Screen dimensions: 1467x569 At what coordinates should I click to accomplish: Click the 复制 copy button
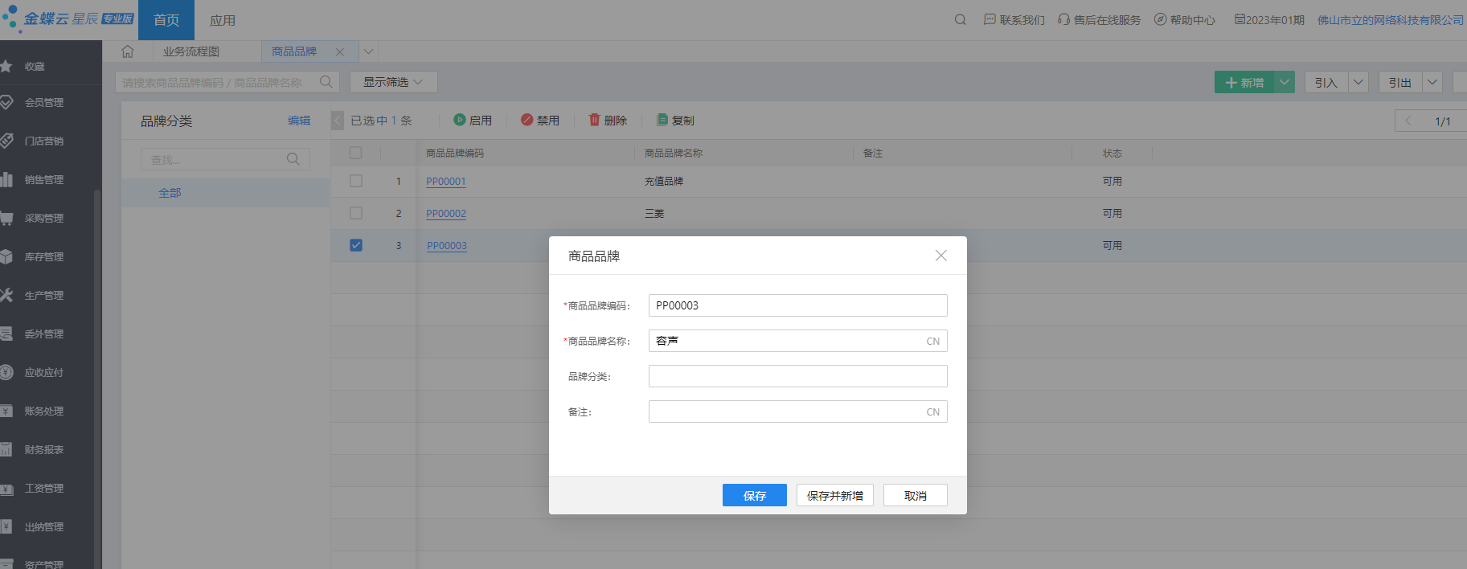click(x=675, y=120)
